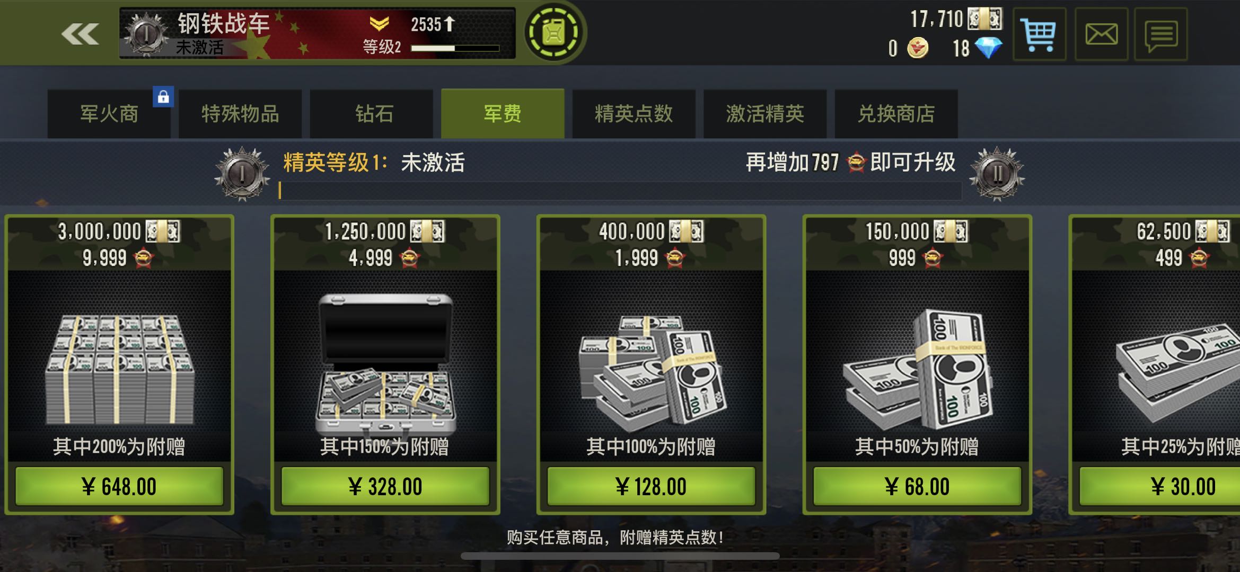This screenshot has width=1240, height=572.
Task: Click the elite level progress bar
Action: point(620,191)
